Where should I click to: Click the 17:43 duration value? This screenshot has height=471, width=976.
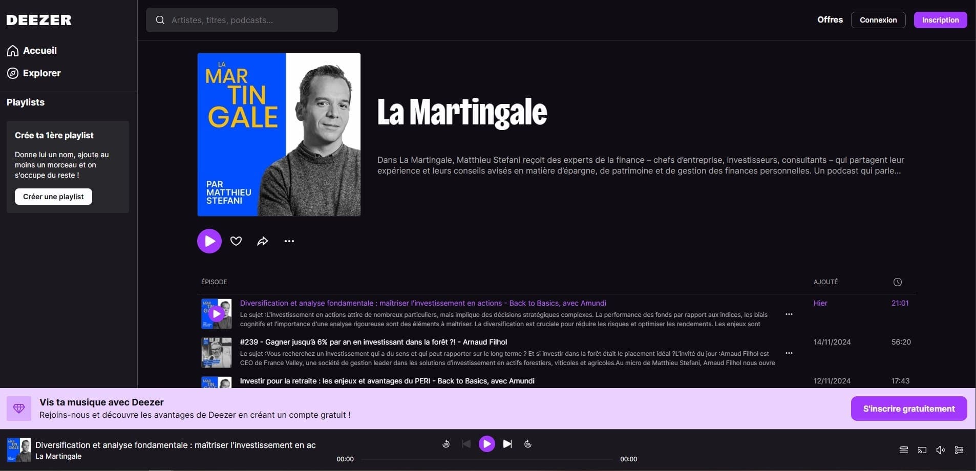900,381
